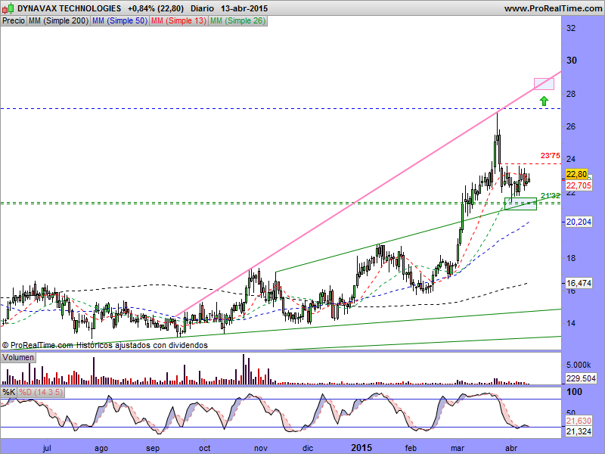Click the red 23'75 resistance label
Image resolution: width=605 pixels, height=454 pixels.
click(x=550, y=156)
